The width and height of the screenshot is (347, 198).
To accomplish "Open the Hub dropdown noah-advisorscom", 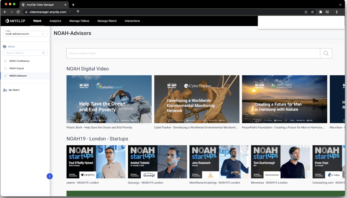I will coord(25,34).
